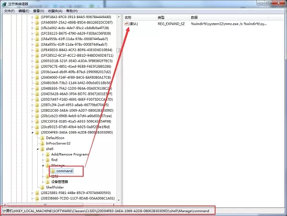Click the 设备管理器 folder icon
The image size is (287, 216).
pos(47,182)
